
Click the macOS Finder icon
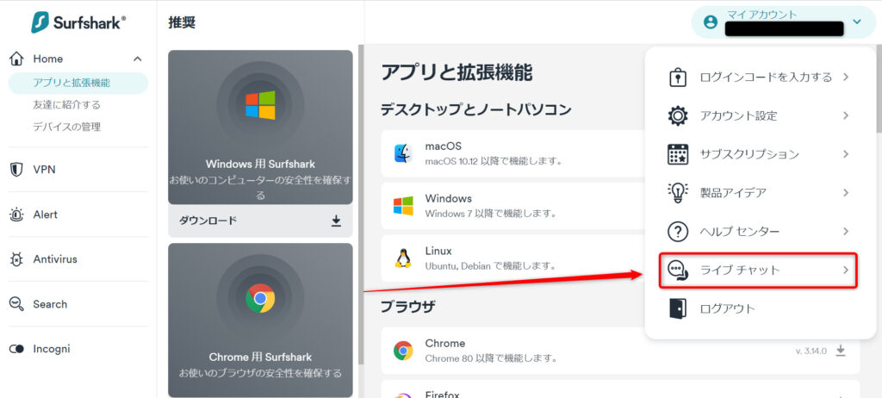point(403,153)
